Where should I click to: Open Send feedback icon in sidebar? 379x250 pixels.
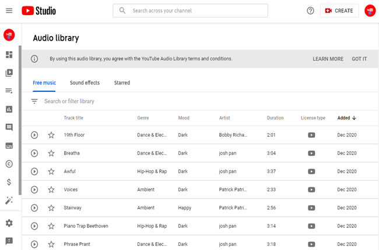9,241
